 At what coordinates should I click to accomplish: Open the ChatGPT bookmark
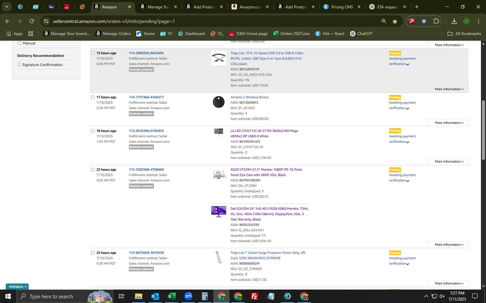coord(361,34)
